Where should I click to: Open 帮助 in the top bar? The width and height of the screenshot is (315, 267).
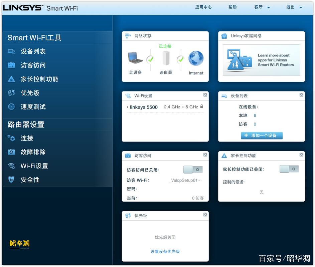click(232, 7)
